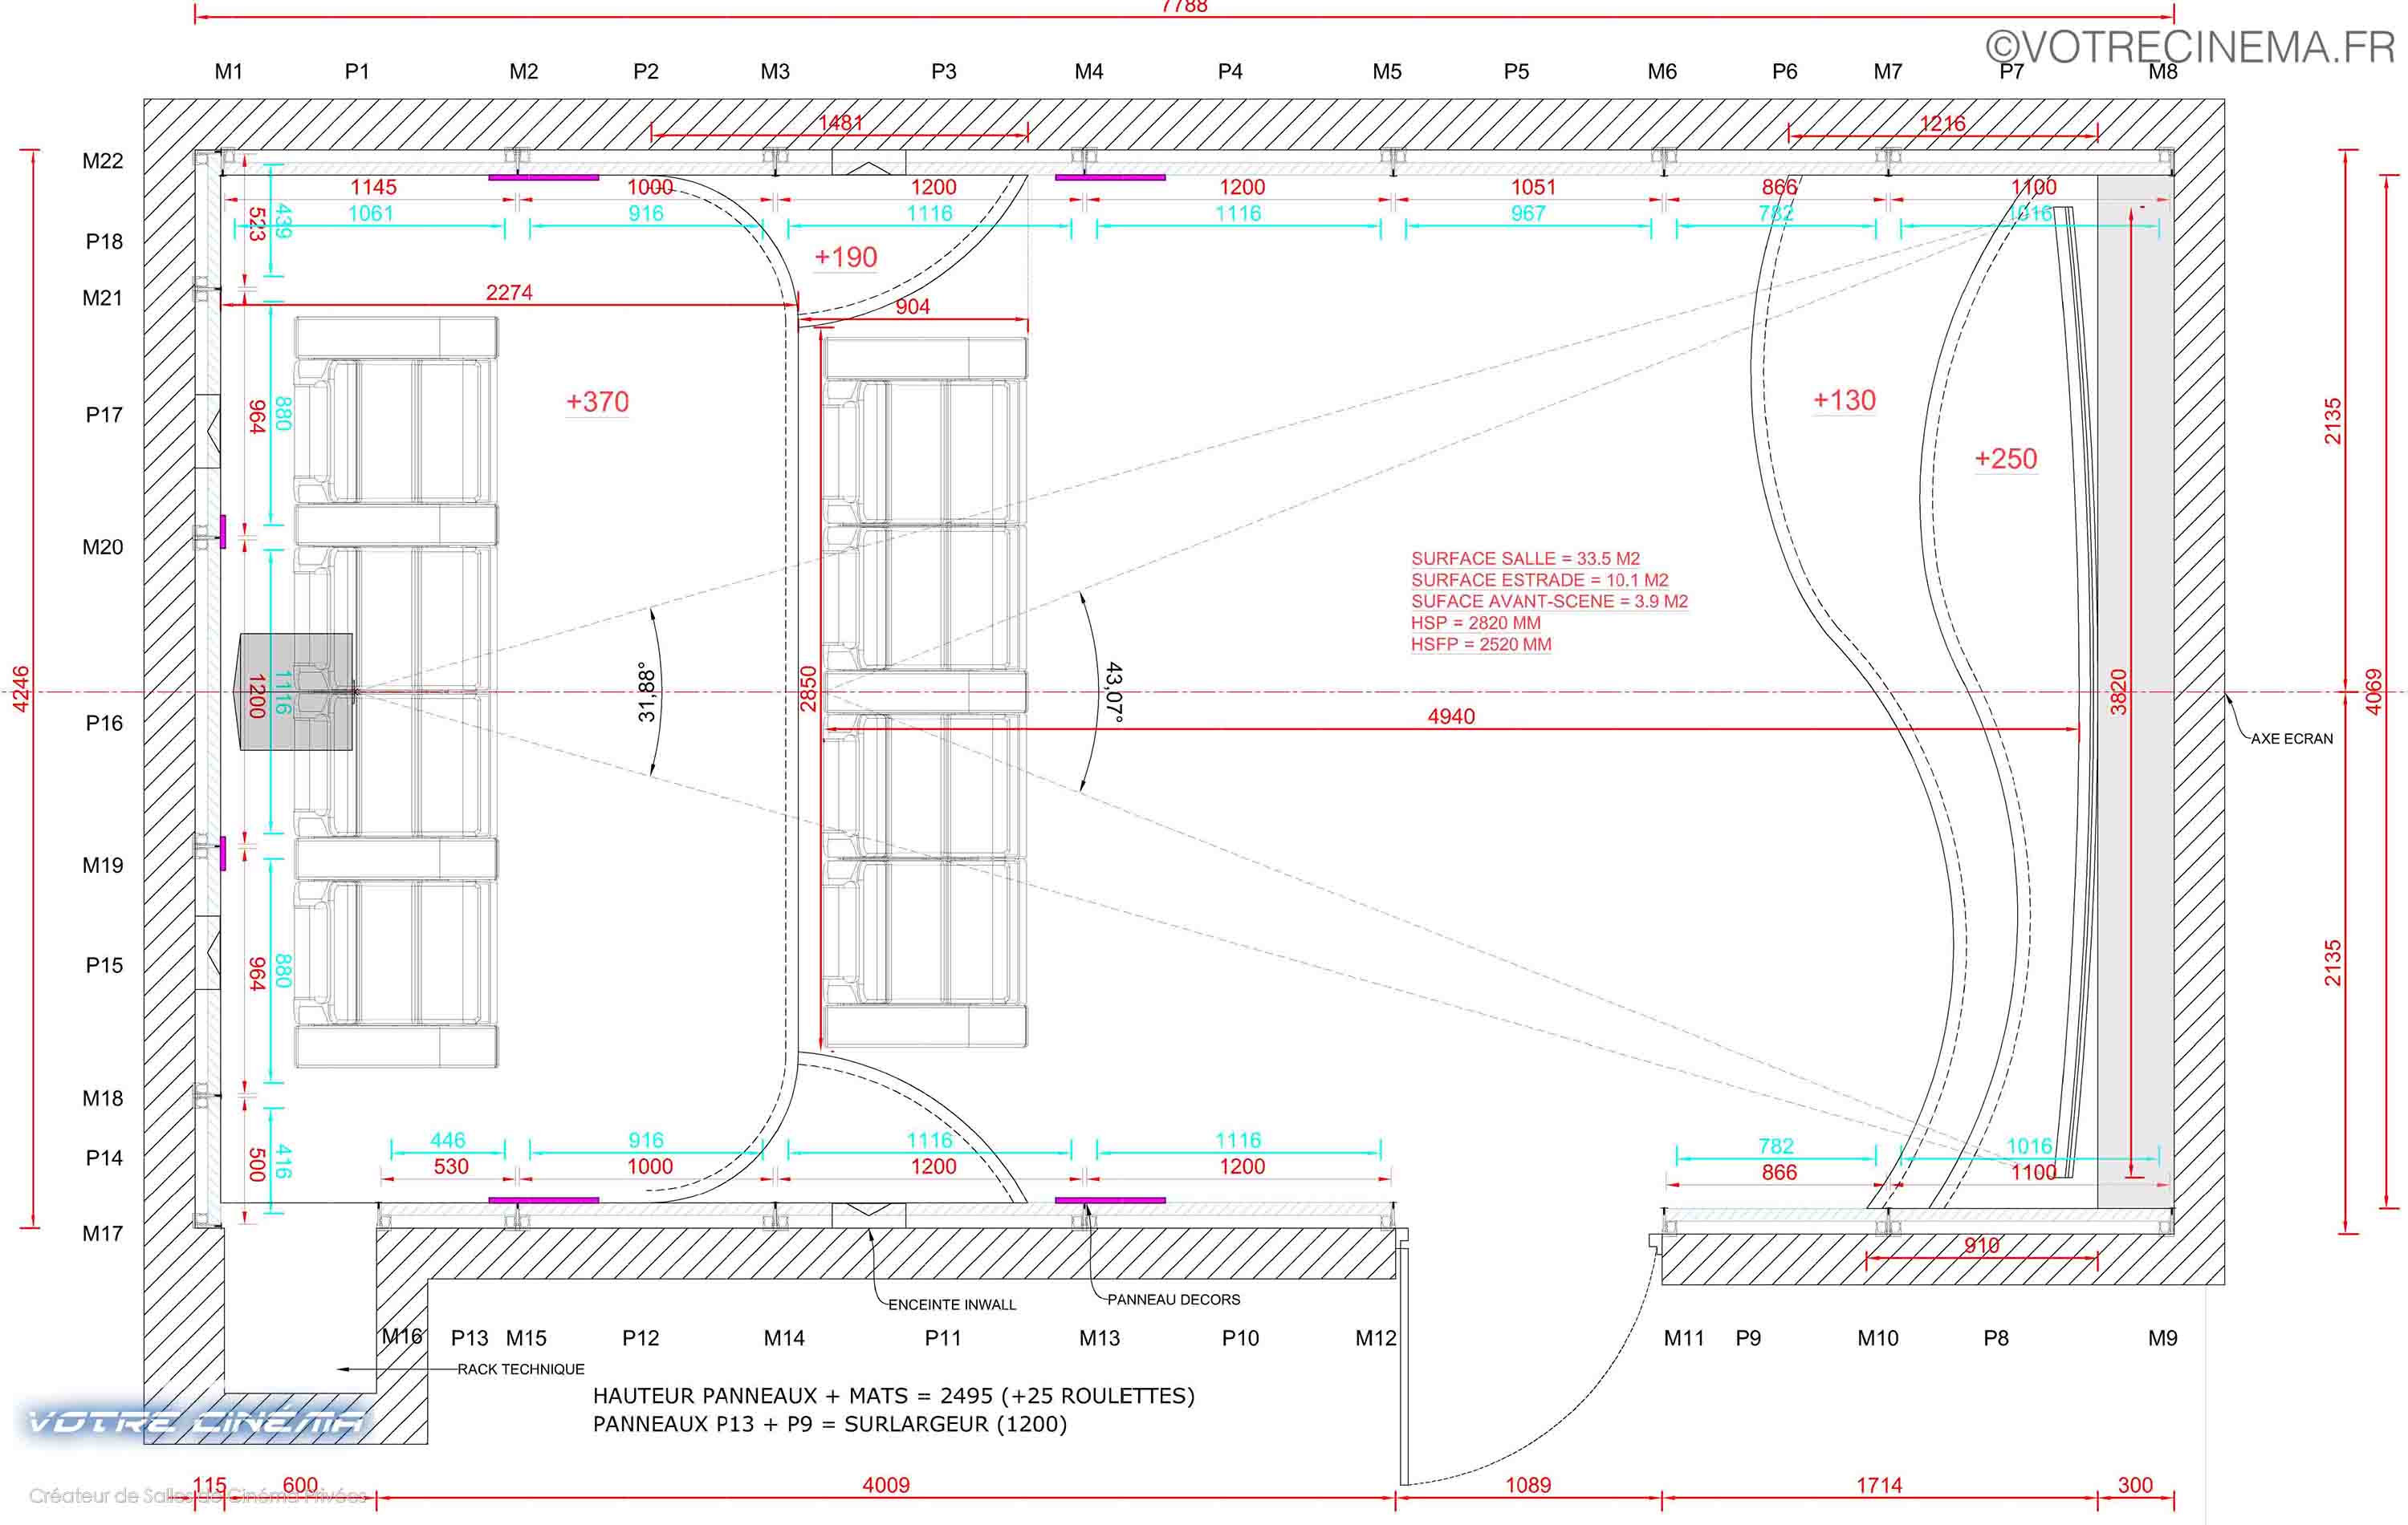Click the mast label "M9"

pos(2162,1338)
